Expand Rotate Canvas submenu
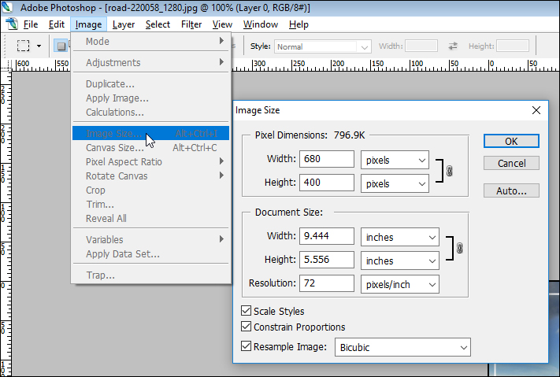The height and width of the screenshot is (377, 560). [x=150, y=176]
